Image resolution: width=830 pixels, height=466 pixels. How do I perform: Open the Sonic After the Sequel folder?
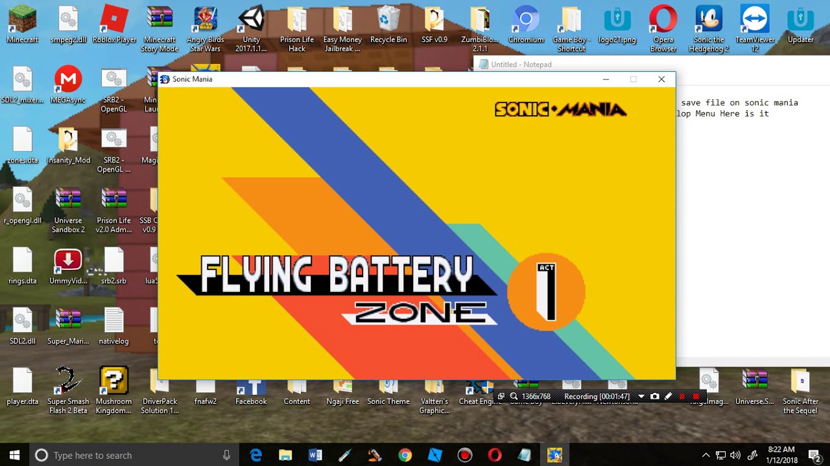[x=800, y=391]
